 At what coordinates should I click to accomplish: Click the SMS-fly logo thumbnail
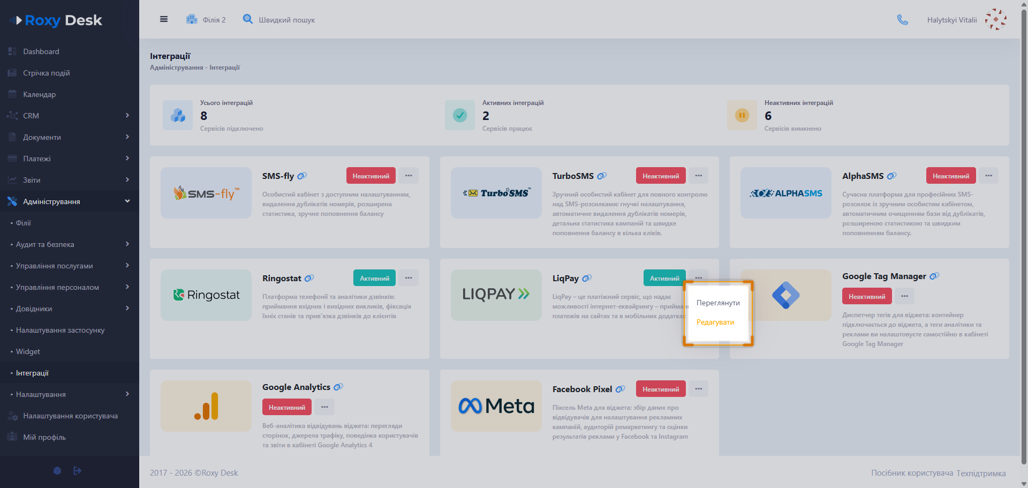(x=206, y=193)
